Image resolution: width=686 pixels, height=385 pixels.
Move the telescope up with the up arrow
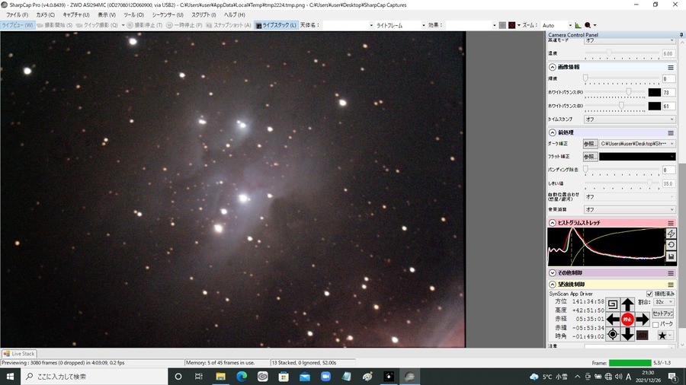627,304
